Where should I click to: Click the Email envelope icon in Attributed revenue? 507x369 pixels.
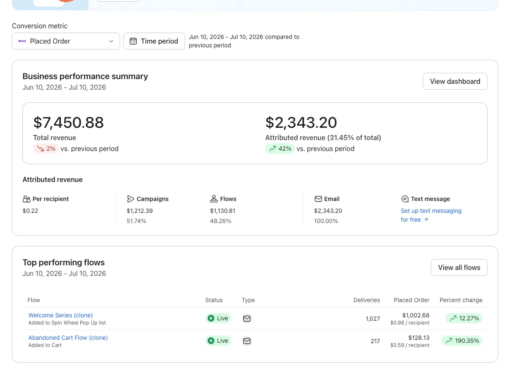click(x=318, y=199)
